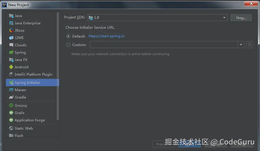Choose Application Forge project type
260x151 pixels.
coord(31,120)
